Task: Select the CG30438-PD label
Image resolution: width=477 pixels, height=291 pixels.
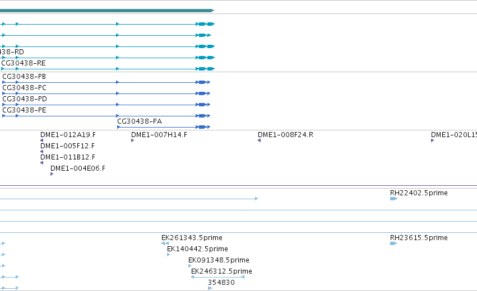Action: 25,99
